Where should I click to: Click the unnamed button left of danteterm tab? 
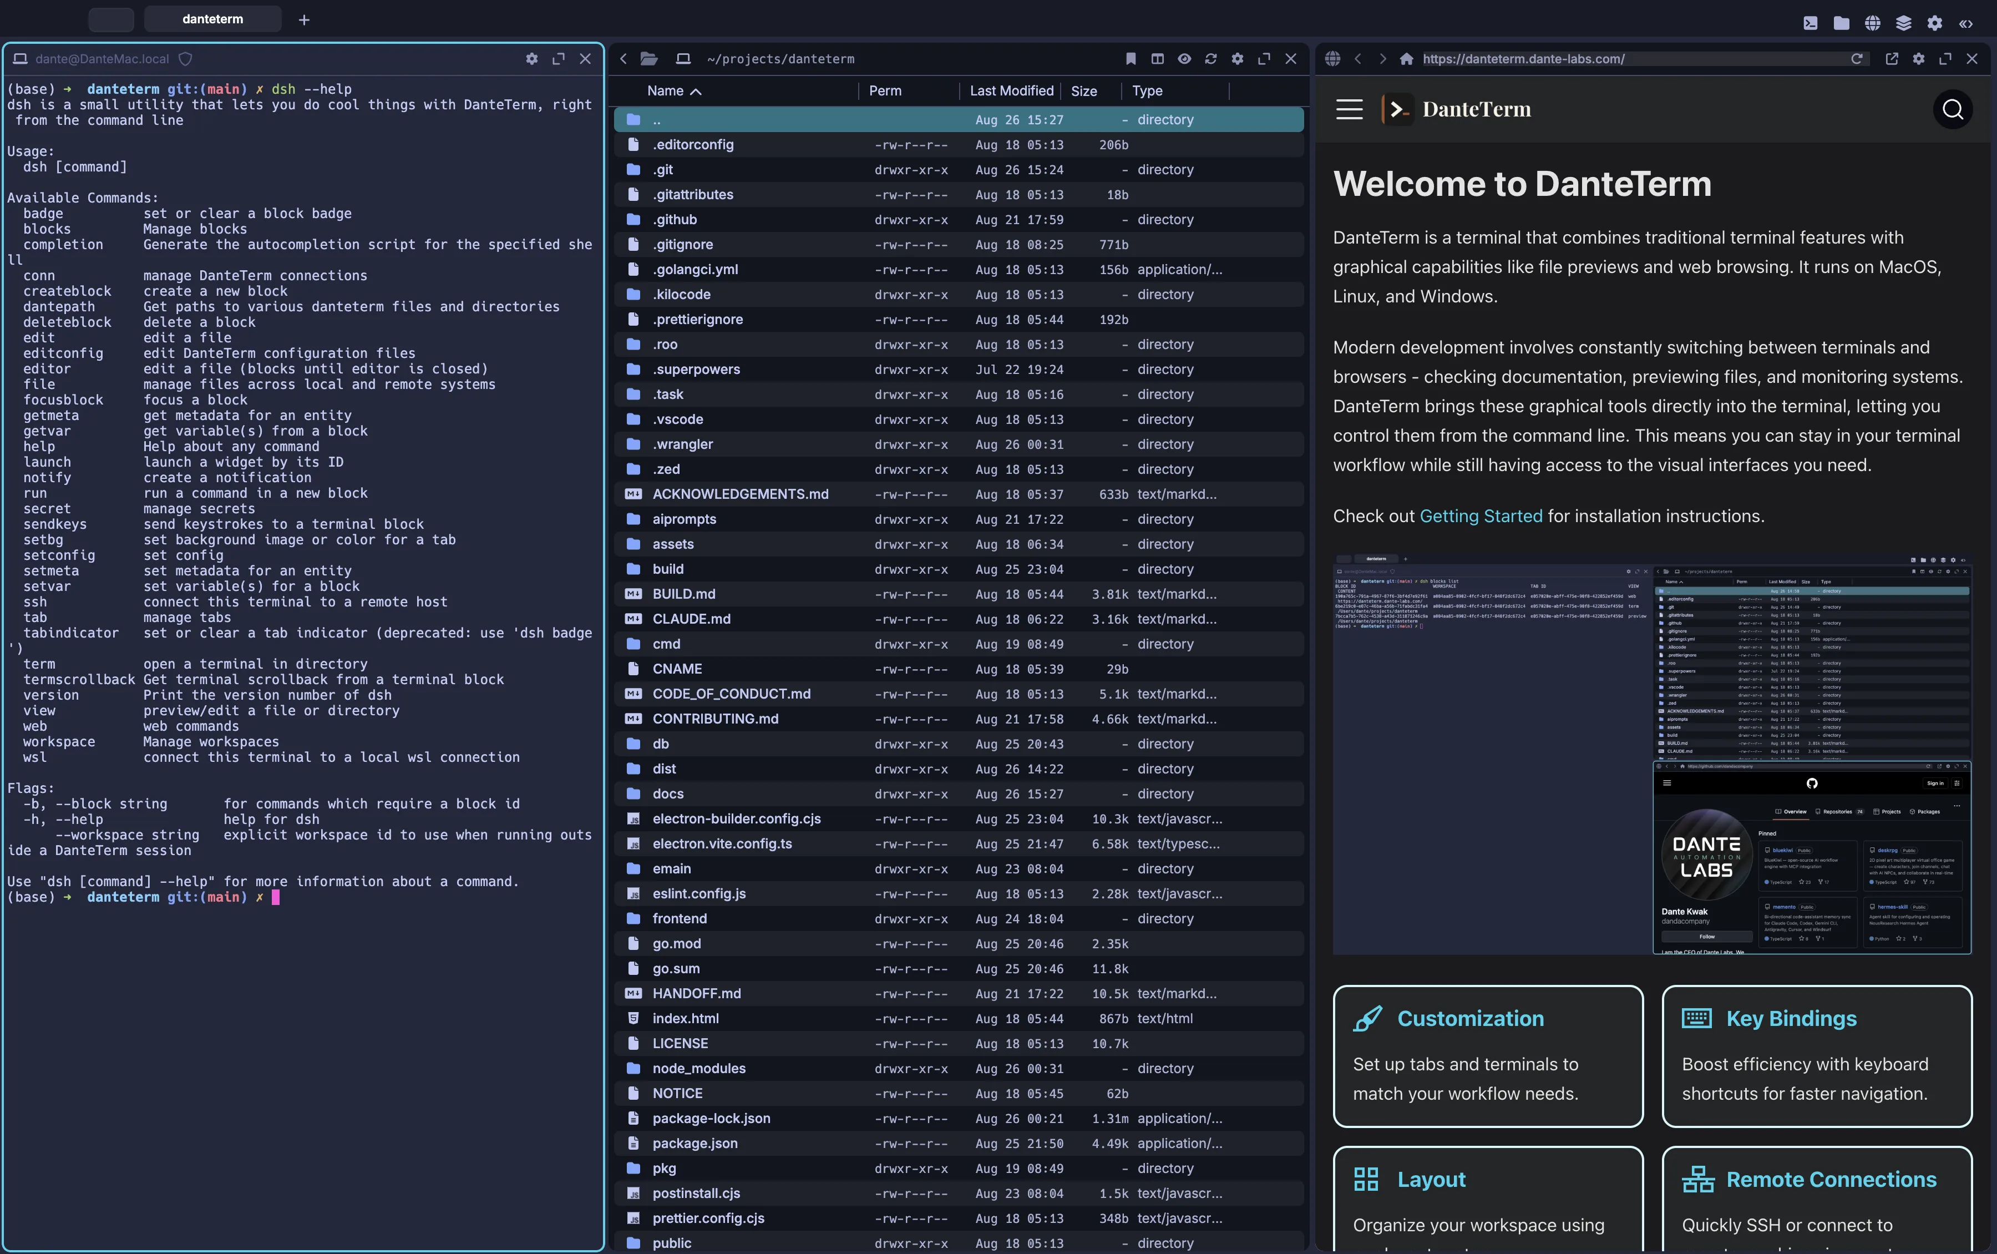click(x=111, y=19)
